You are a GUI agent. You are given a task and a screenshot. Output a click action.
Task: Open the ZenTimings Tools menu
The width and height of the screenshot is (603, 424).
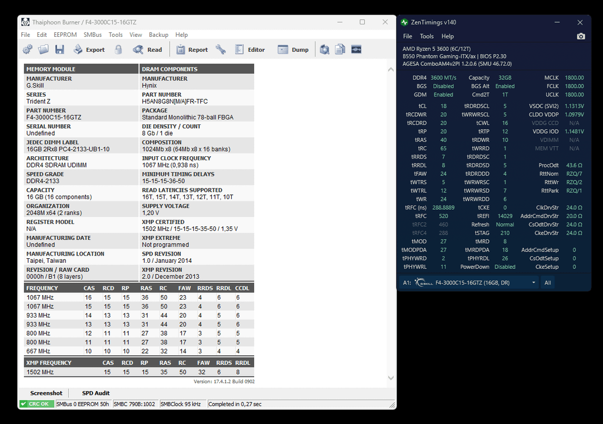[427, 36]
